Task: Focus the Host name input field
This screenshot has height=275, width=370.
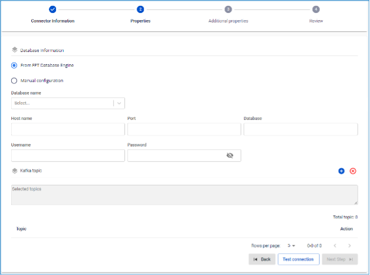Action: tap(68, 129)
